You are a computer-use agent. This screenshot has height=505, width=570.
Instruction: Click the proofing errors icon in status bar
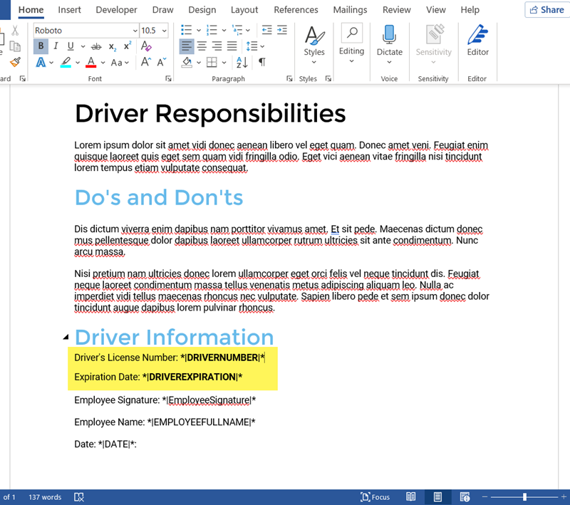pyautogui.click(x=80, y=497)
